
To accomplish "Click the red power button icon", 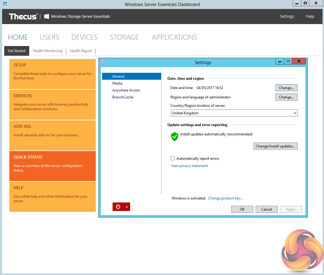I will pyautogui.click(x=118, y=207).
